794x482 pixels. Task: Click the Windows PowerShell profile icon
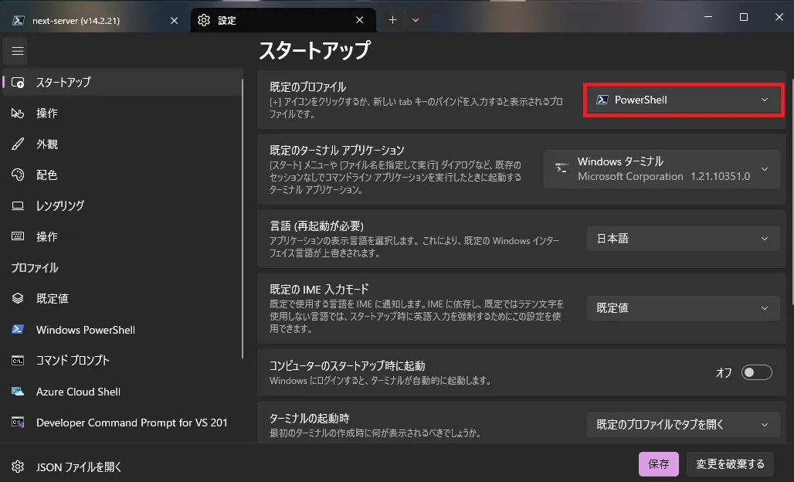pyautogui.click(x=18, y=330)
